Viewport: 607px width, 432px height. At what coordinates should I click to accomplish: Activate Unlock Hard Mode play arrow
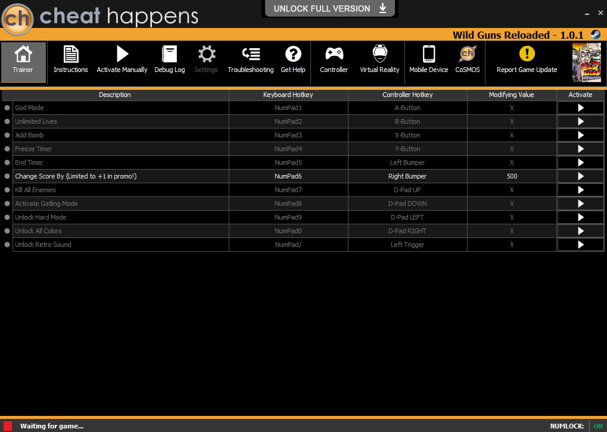click(580, 217)
